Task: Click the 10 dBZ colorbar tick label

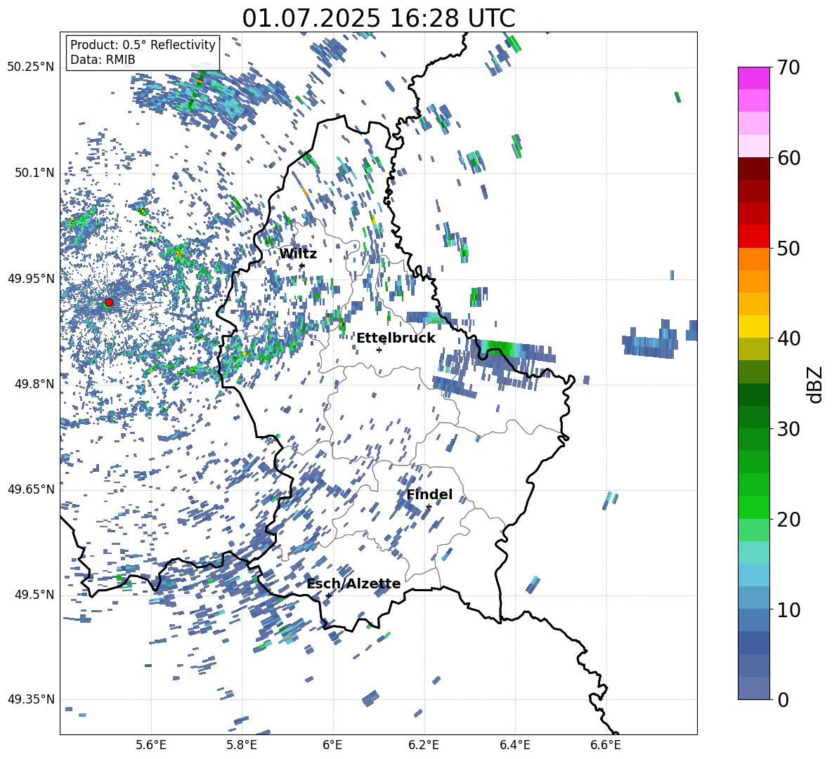Action: [x=788, y=609]
